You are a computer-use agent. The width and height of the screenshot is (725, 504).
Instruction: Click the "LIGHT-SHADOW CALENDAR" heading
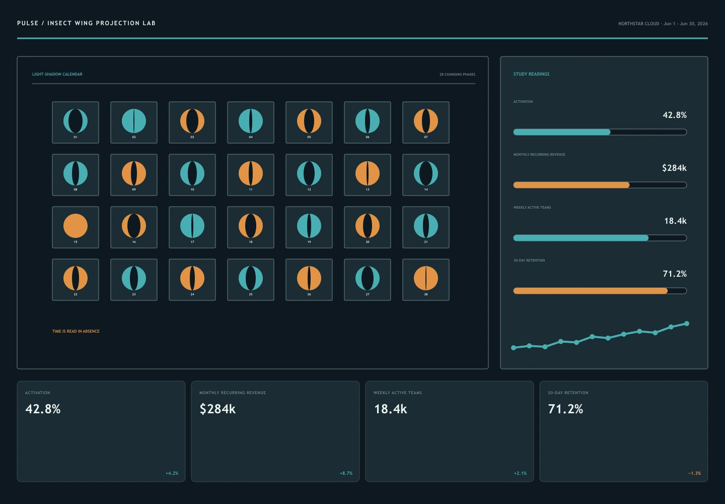(57, 74)
